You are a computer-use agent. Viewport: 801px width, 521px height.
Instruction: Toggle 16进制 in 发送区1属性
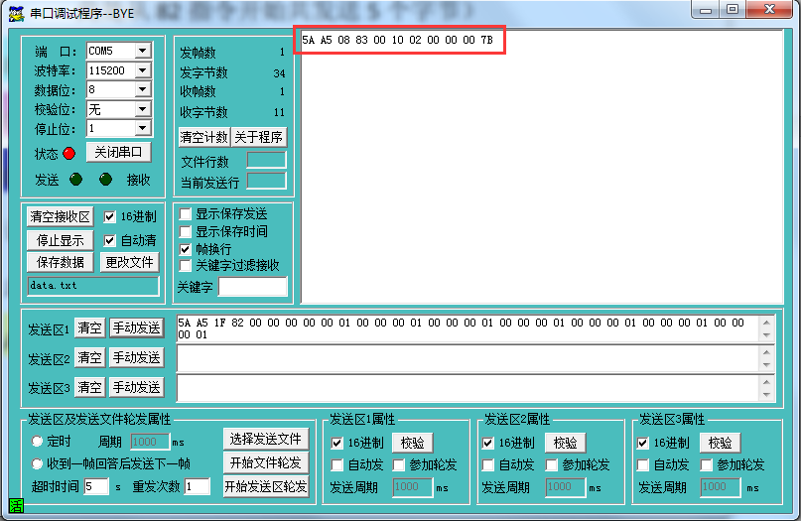click(336, 443)
